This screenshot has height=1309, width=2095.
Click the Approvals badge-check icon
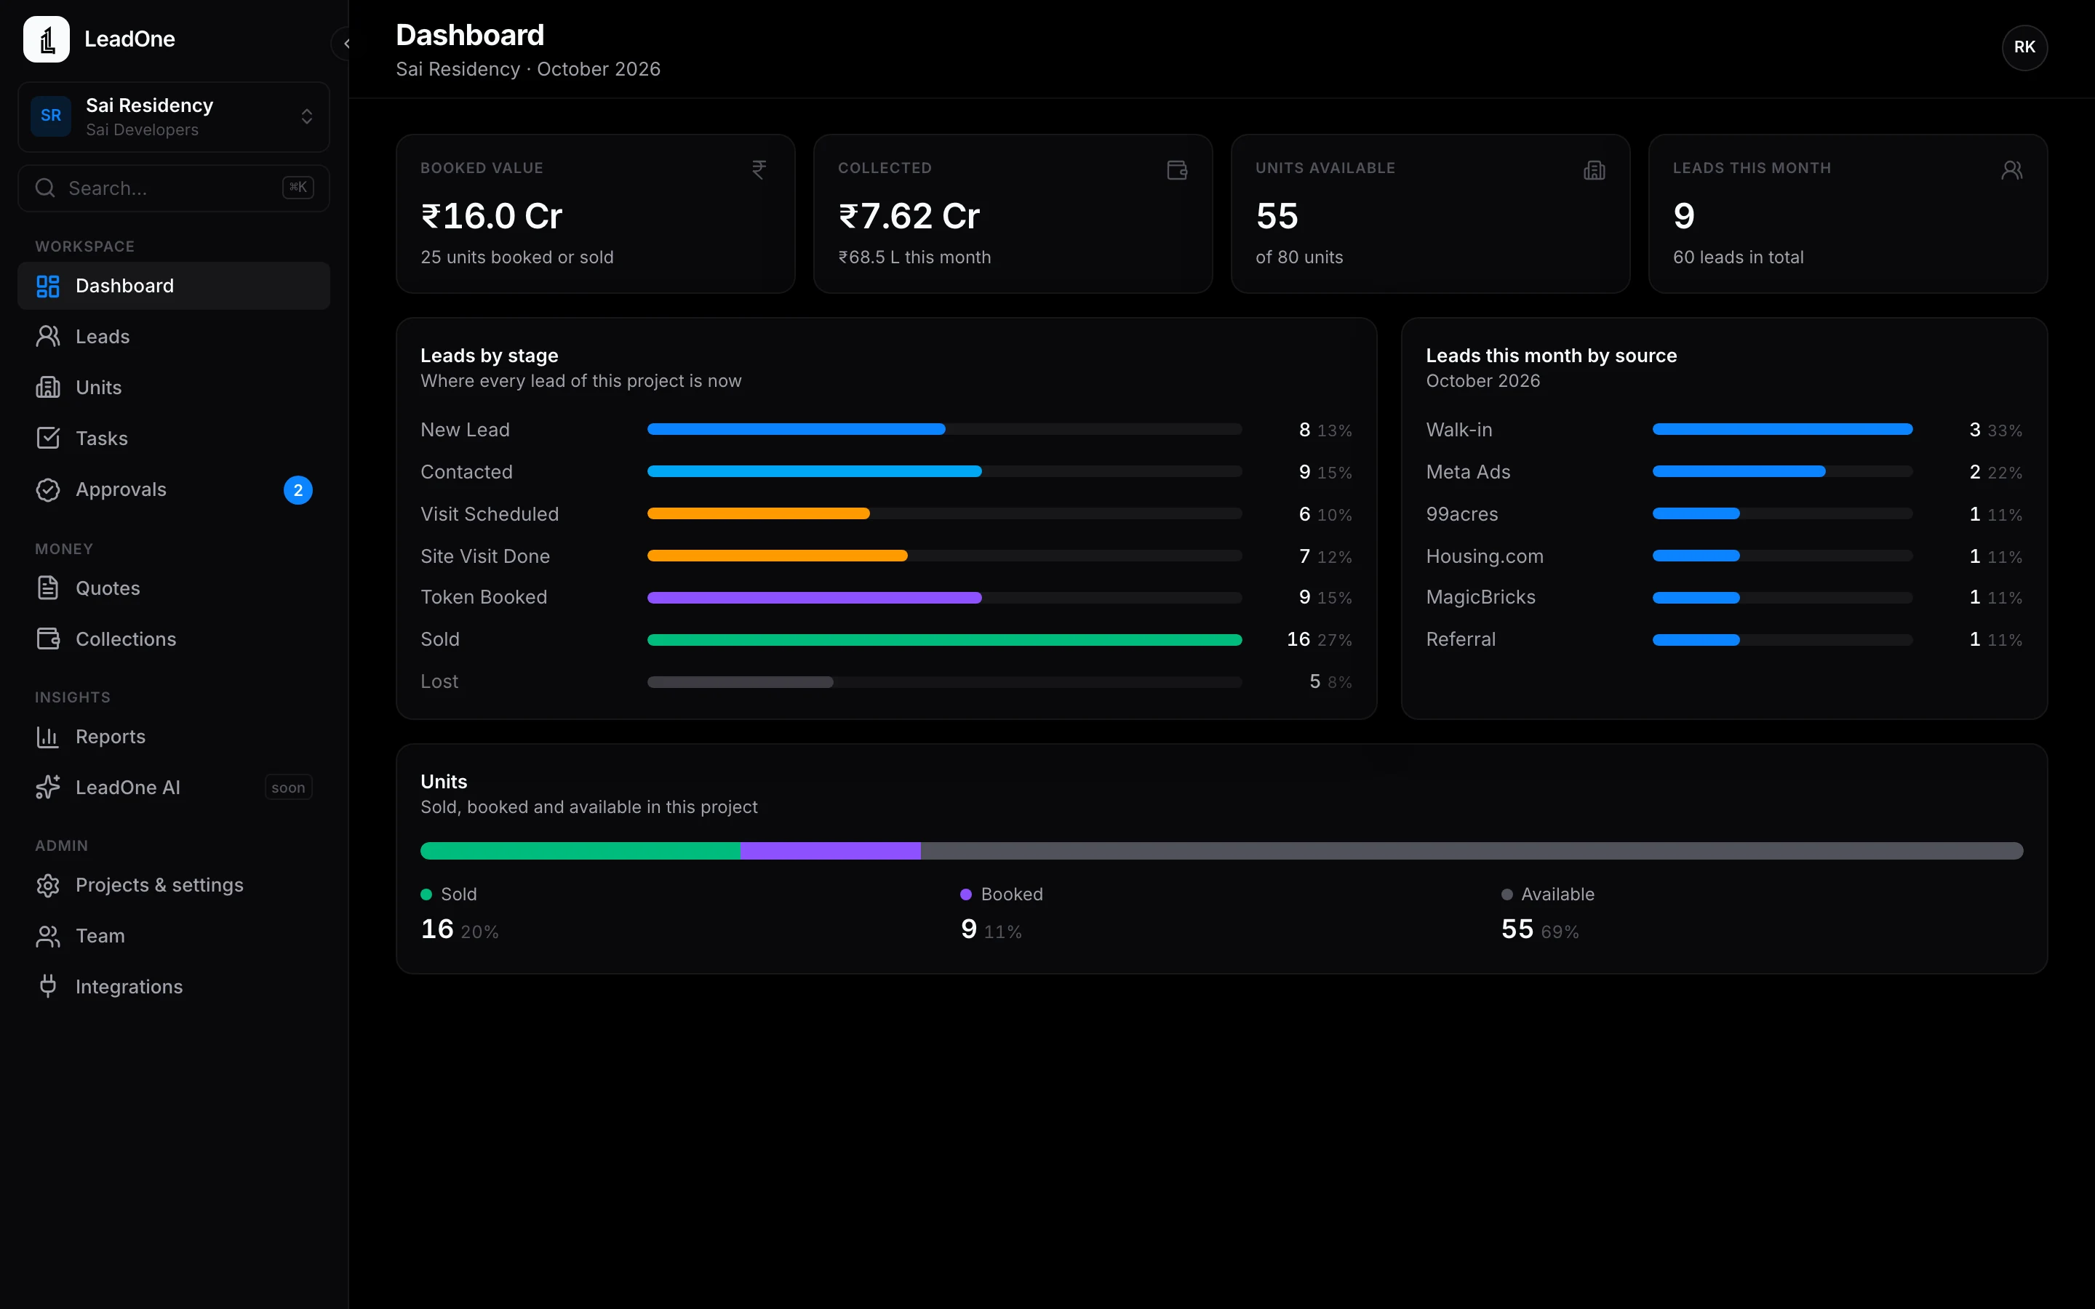pos(47,489)
